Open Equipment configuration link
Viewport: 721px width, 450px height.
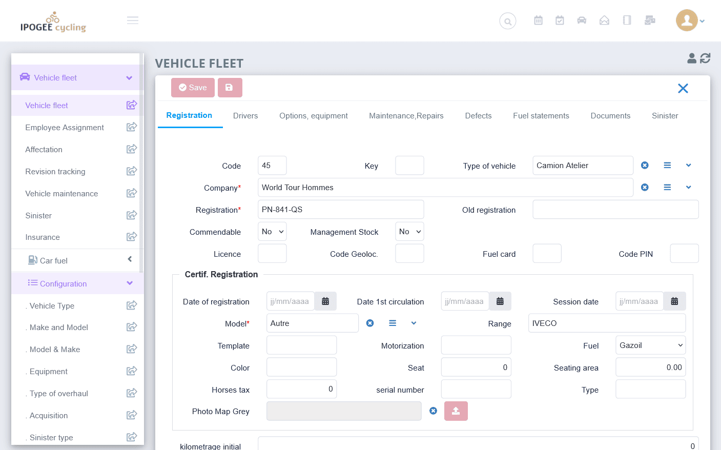[49, 371]
